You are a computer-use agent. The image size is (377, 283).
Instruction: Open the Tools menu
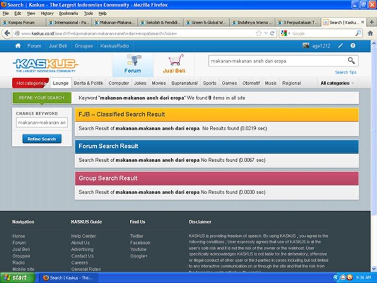tap(88, 13)
